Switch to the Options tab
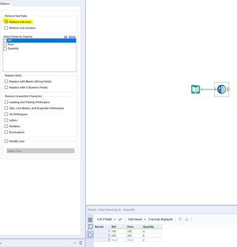Screen dimensions: 237x247 (5, 4)
